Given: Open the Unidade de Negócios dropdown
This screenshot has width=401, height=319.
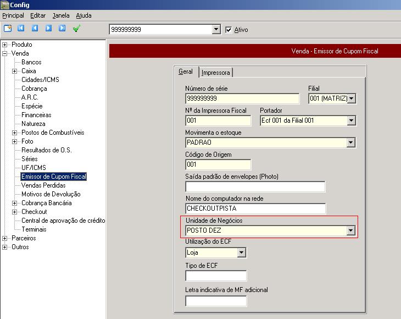Looking at the screenshot, I should click(351, 231).
